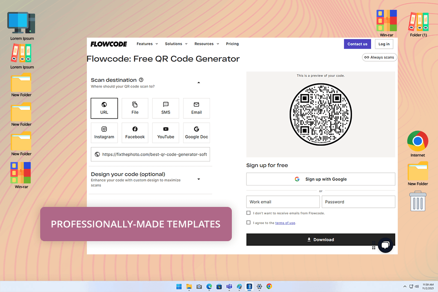Open the Recycle Bin on desktop
This screenshot has width=438, height=292.
418,201
